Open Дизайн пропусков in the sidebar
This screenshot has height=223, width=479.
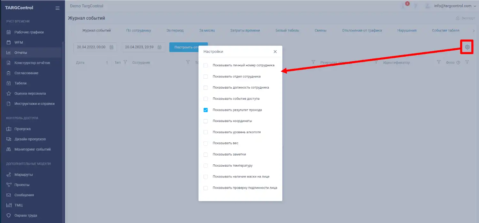pos(30,139)
